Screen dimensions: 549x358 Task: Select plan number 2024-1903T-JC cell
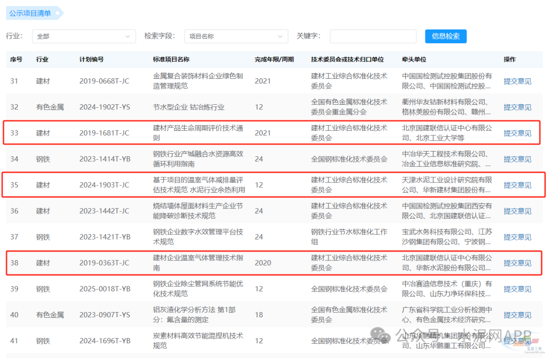(104, 185)
